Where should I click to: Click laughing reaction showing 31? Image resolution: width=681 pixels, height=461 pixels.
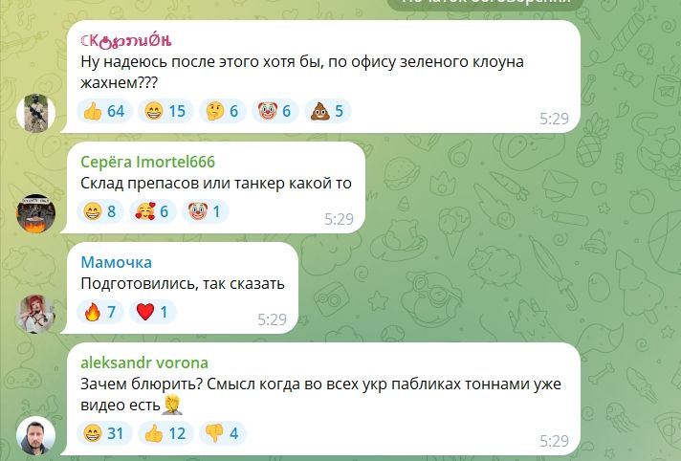point(104,433)
